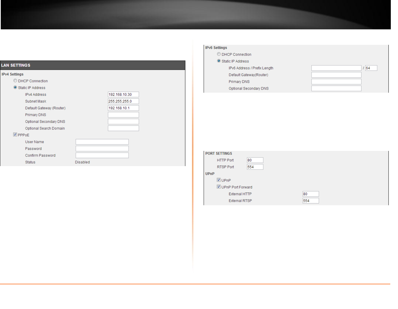The width and height of the screenshot is (398, 309).
Task: Click the PORT SETTINGS heading
Action: click(x=219, y=153)
